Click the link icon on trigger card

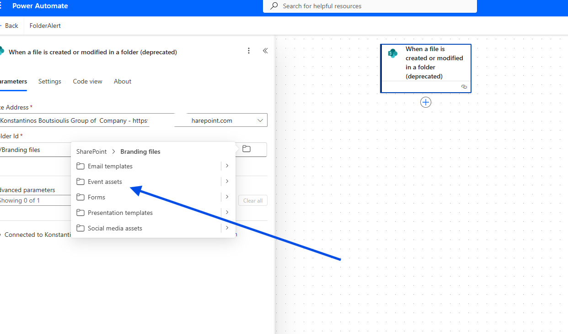click(464, 87)
